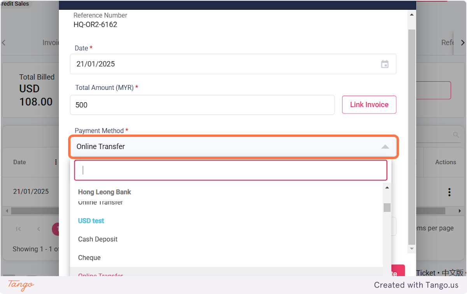Screen dimensions: 467x294
Task: Click the Actions column header
Action: pyautogui.click(x=446, y=162)
